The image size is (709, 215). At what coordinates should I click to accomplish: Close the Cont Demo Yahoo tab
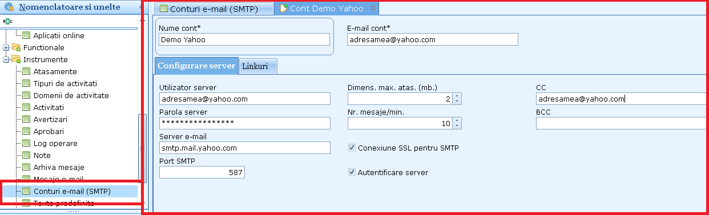coord(373,8)
